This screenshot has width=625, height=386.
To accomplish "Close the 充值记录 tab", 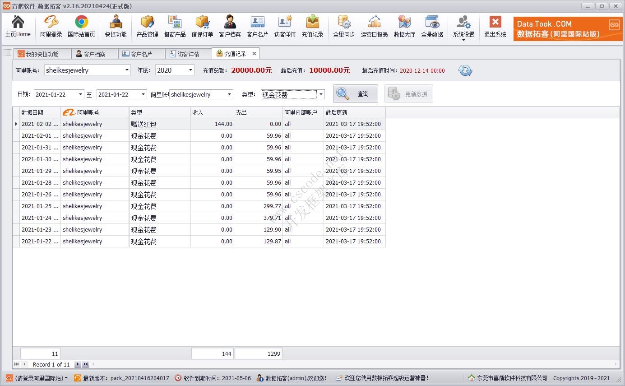I will tap(254, 54).
